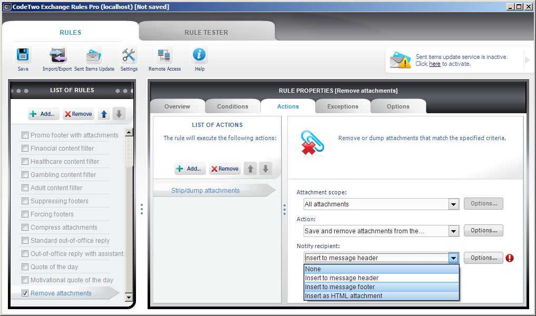
Task: Check Adult content filter rule
Action: [25, 188]
